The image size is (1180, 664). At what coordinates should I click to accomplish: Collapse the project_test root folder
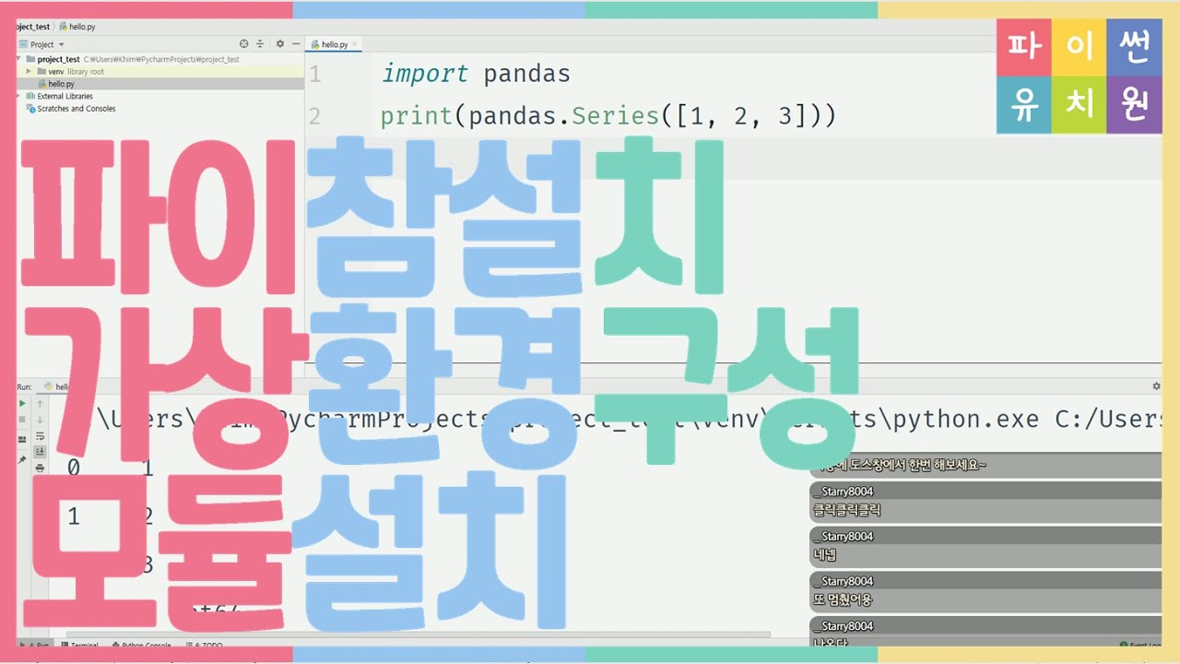tap(20, 59)
